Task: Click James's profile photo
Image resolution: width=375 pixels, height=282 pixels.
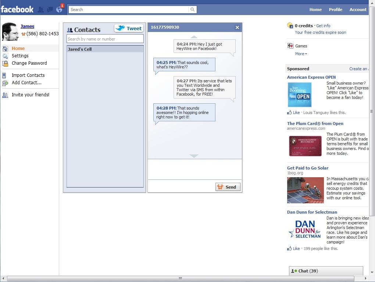Action: click(10, 32)
